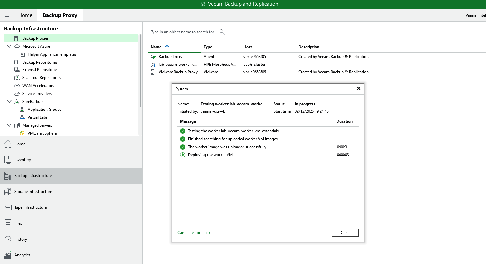The height and width of the screenshot is (264, 486).
Task: Click the Service Providers cloud icon
Action: tap(17, 94)
